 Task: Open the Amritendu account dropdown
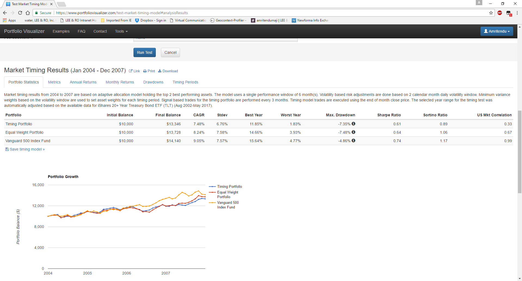click(497, 31)
